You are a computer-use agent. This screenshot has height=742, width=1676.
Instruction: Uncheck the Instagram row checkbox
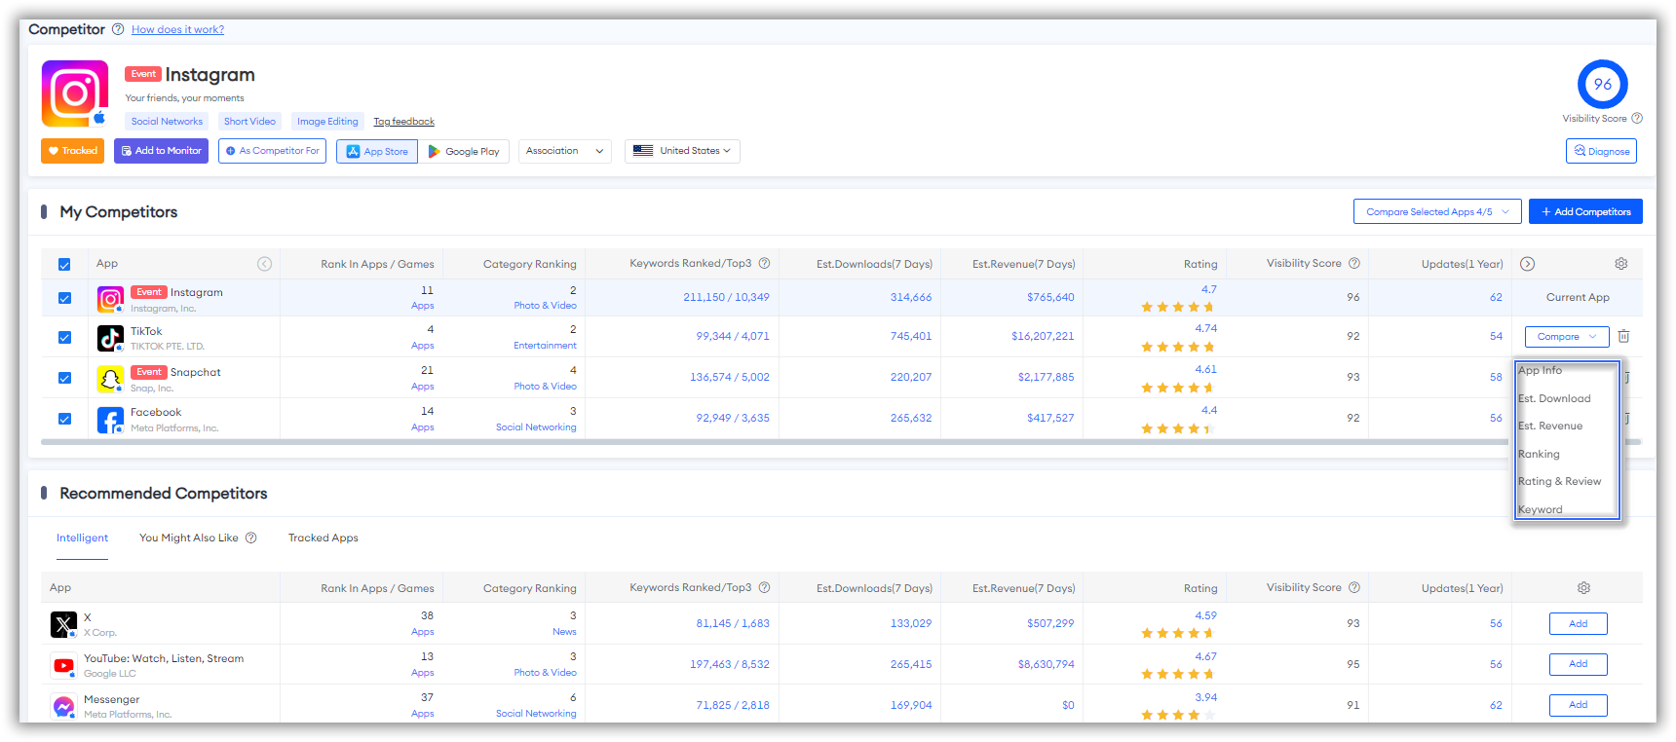[x=64, y=298]
